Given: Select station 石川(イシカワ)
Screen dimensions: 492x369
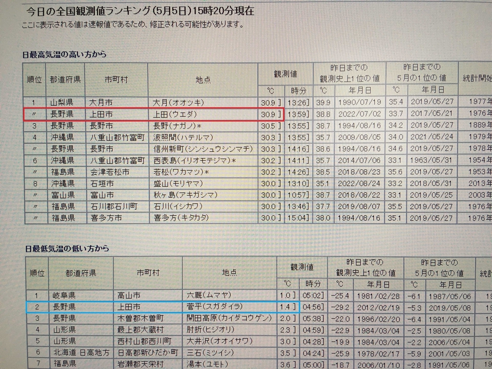Looking at the screenshot, I should pos(178,206).
